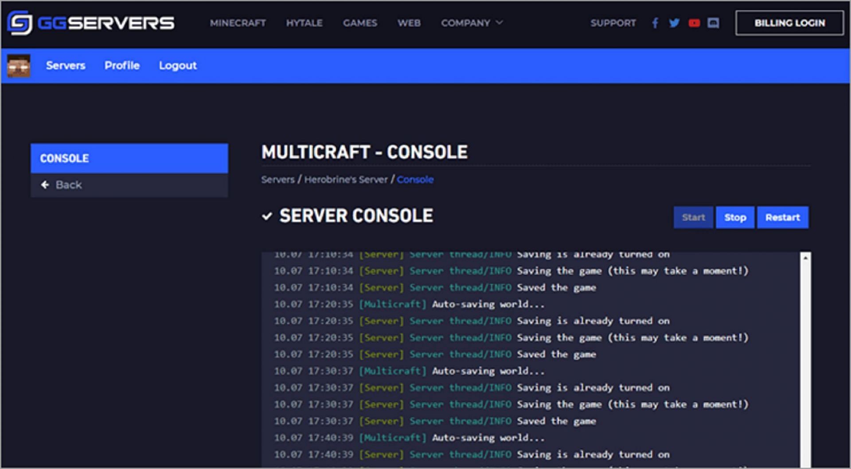
Task: Click the Stop server button
Action: (x=735, y=217)
